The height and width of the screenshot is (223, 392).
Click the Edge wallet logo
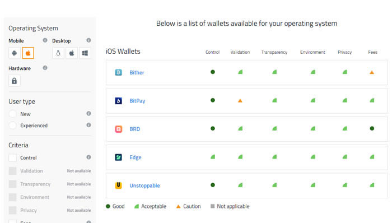click(118, 157)
